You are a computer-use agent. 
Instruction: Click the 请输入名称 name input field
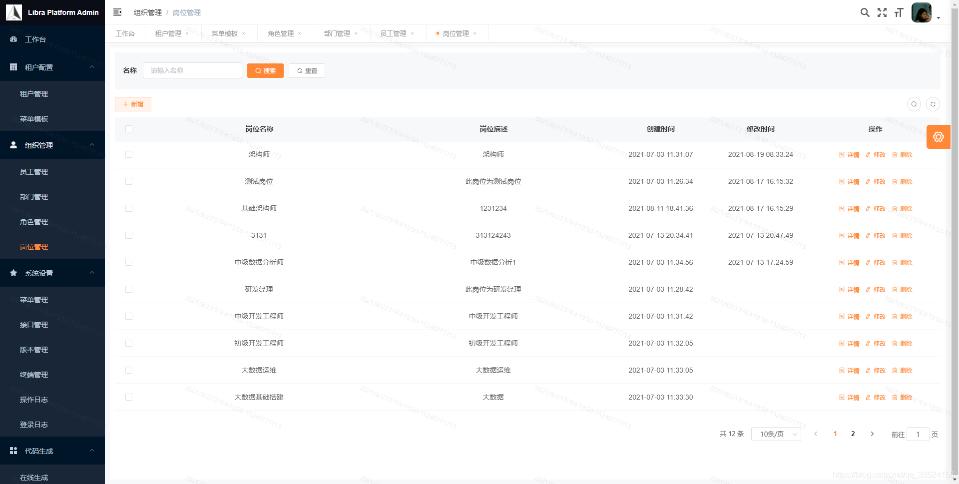pos(192,70)
